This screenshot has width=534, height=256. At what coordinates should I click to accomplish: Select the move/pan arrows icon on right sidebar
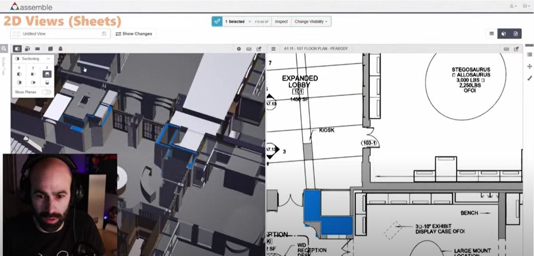[x=529, y=66]
